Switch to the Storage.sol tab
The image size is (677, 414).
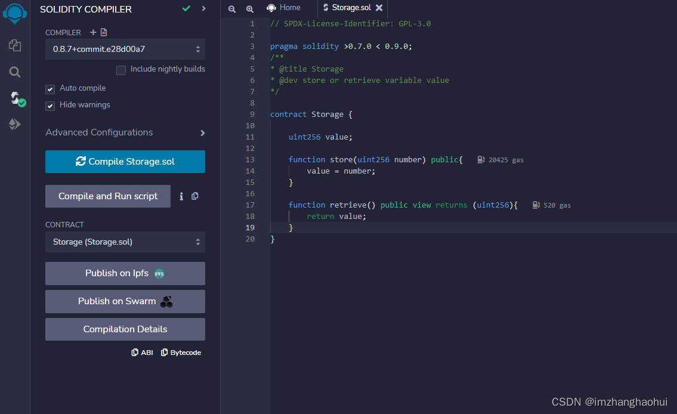coord(352,8)
